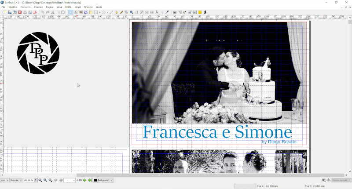Select the Insert Image Frame tool

81,12
